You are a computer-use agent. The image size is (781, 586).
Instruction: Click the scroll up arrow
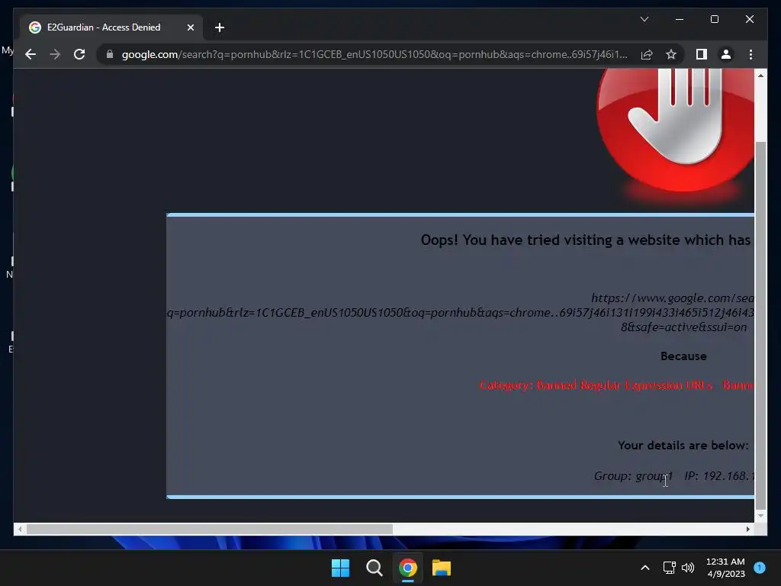[760, 76]
